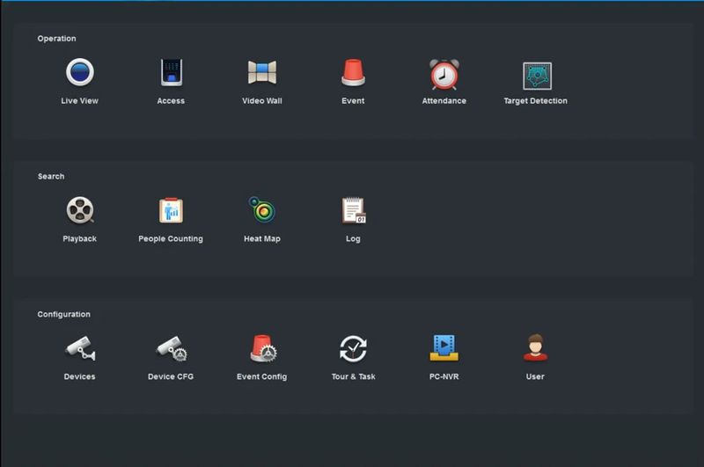Launch the PC-NVR film folder icon
The image size is (704, 467).
[444, 348]
